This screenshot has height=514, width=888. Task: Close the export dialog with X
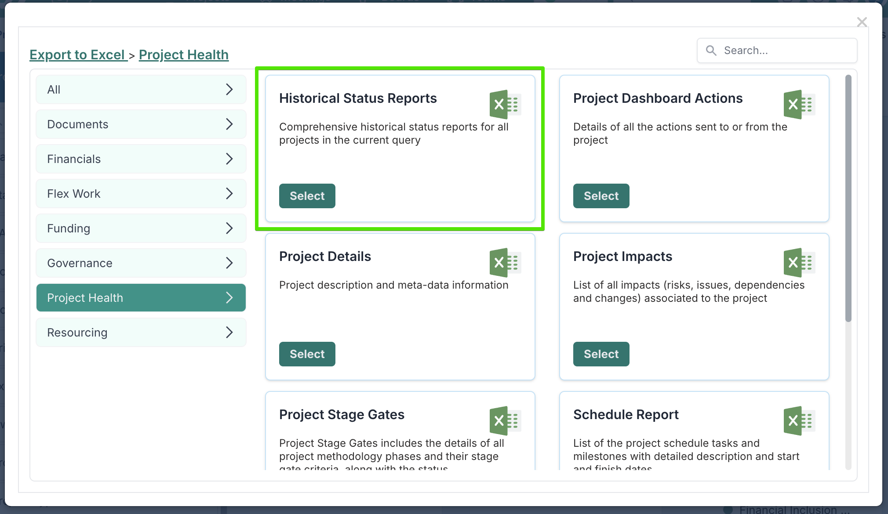click(x=862, y=22)
